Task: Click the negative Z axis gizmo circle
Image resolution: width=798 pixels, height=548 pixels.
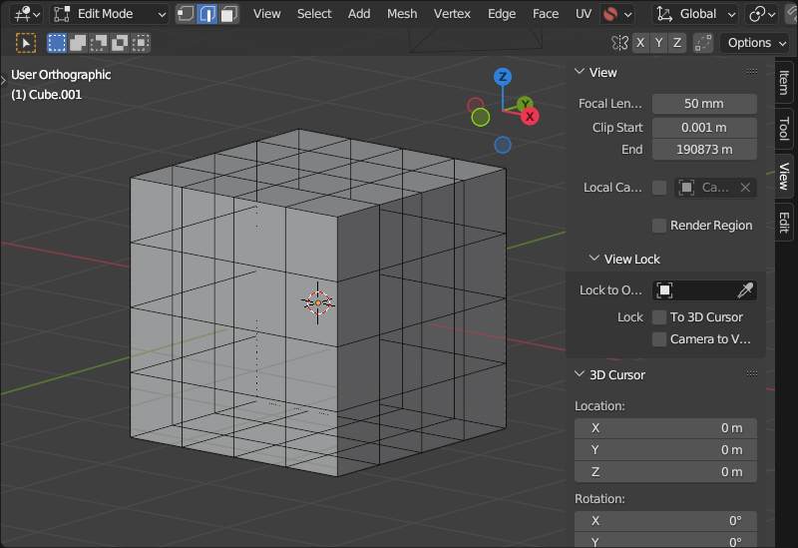Action: click(503, 145)
